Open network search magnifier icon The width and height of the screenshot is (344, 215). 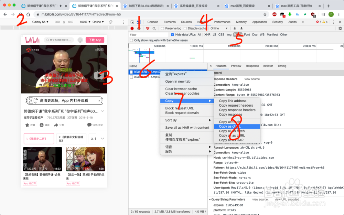154,29
